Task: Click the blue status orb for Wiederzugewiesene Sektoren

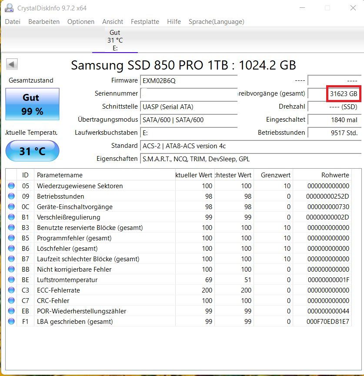Action: [x=11, y=186]
